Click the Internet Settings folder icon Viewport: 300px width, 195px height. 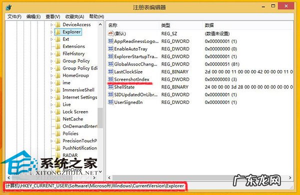click(57, 97)
